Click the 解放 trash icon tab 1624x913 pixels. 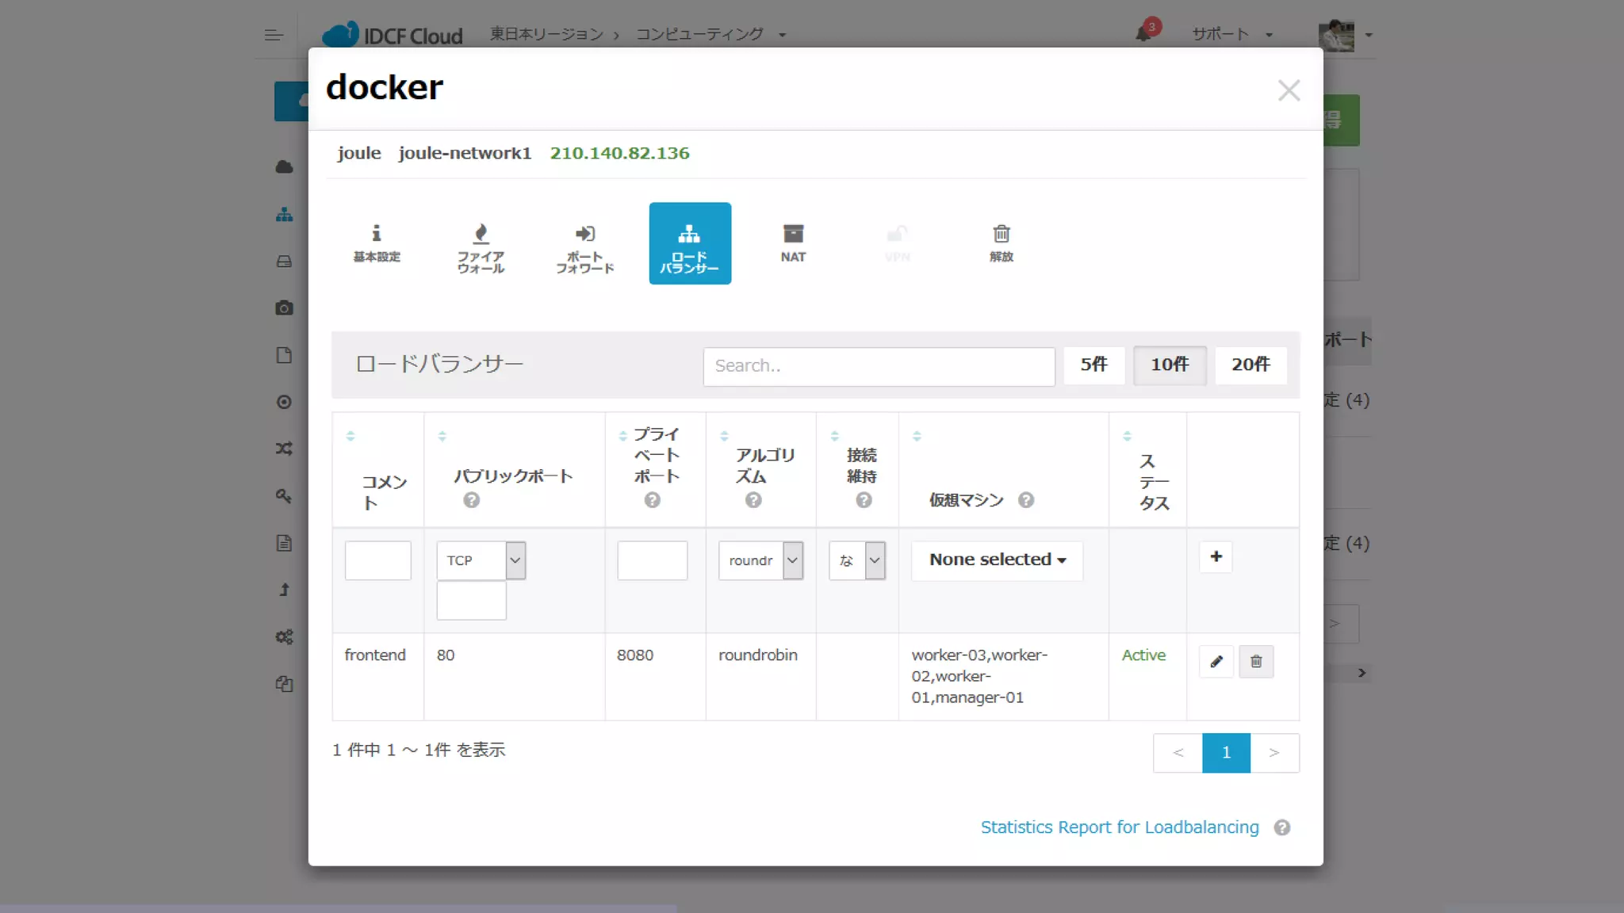click(x=1001, y=243)
